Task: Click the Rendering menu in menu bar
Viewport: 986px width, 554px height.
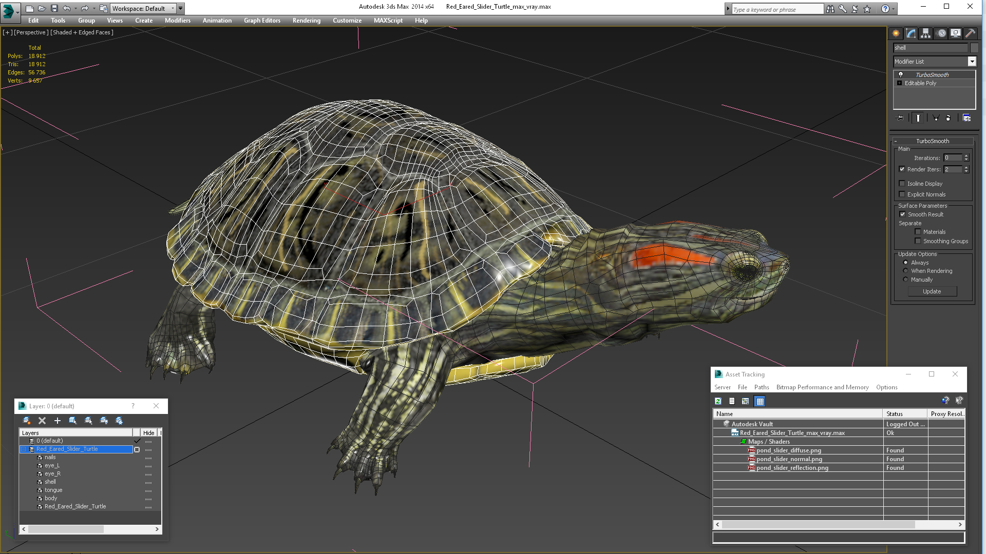Action: [307, 21]
